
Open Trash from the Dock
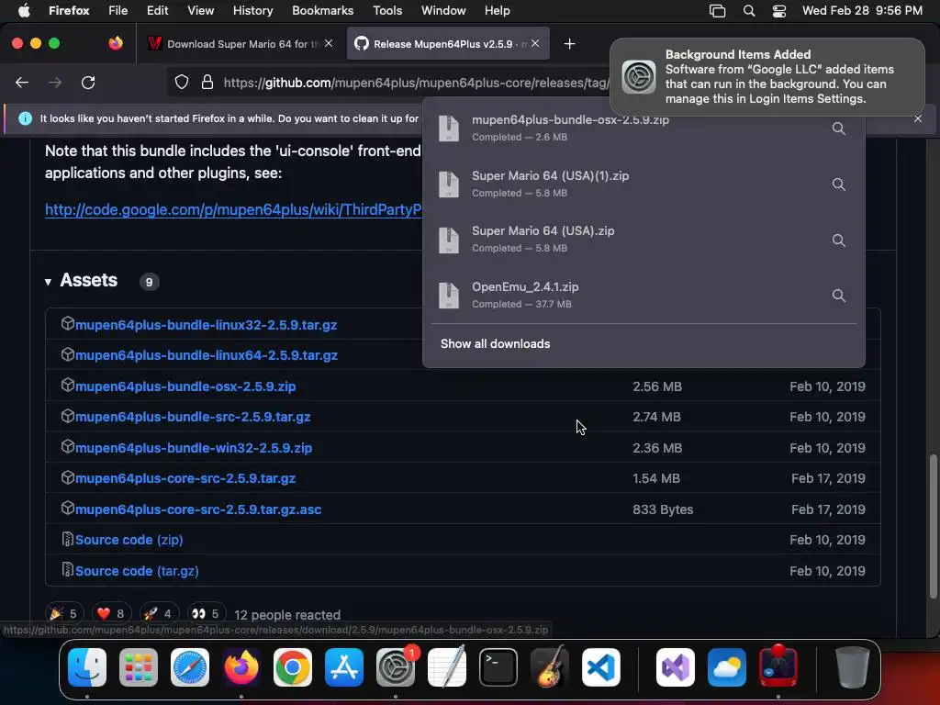(x=852, y=666)
